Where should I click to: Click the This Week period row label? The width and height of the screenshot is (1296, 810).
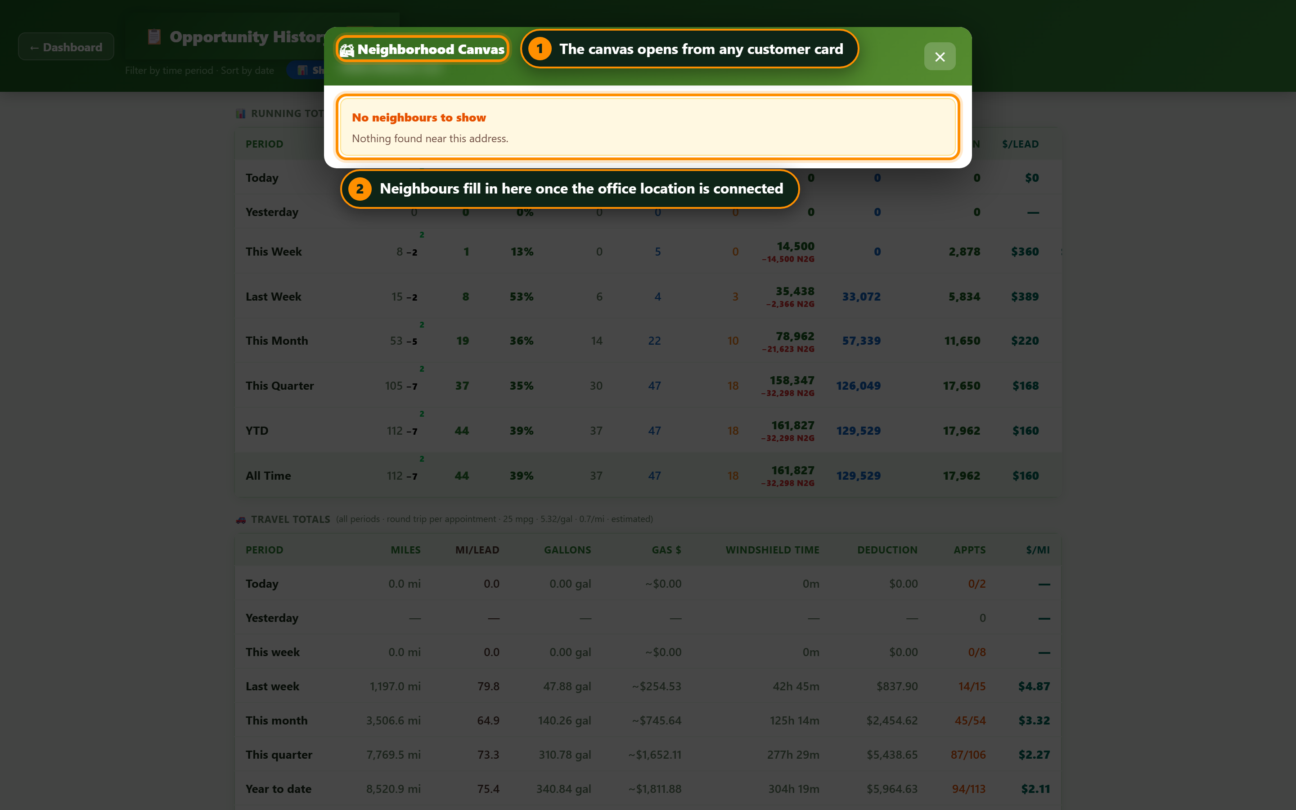(x=273, y=251)
